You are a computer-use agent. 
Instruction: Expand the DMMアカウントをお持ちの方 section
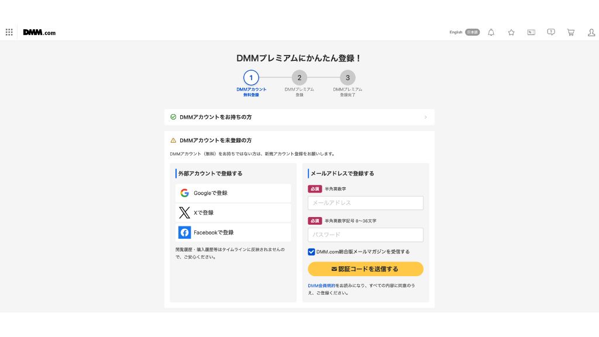(x=216, y=117)
